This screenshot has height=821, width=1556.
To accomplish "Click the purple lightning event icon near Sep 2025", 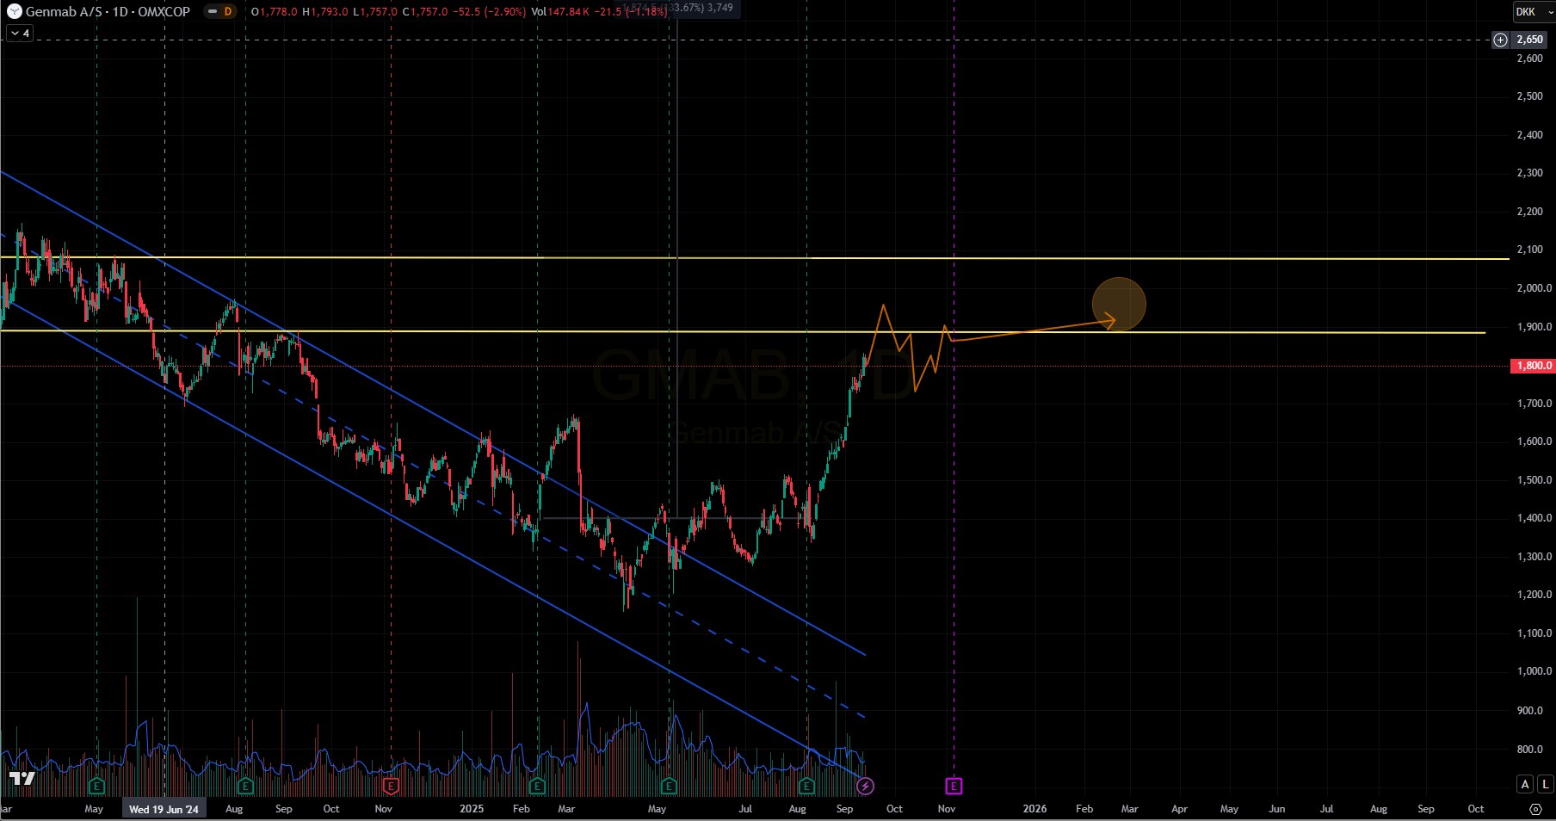I will (x=866, y=786).
